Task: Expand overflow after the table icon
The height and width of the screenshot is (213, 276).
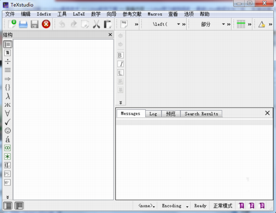Action: [x=250, y=24]
